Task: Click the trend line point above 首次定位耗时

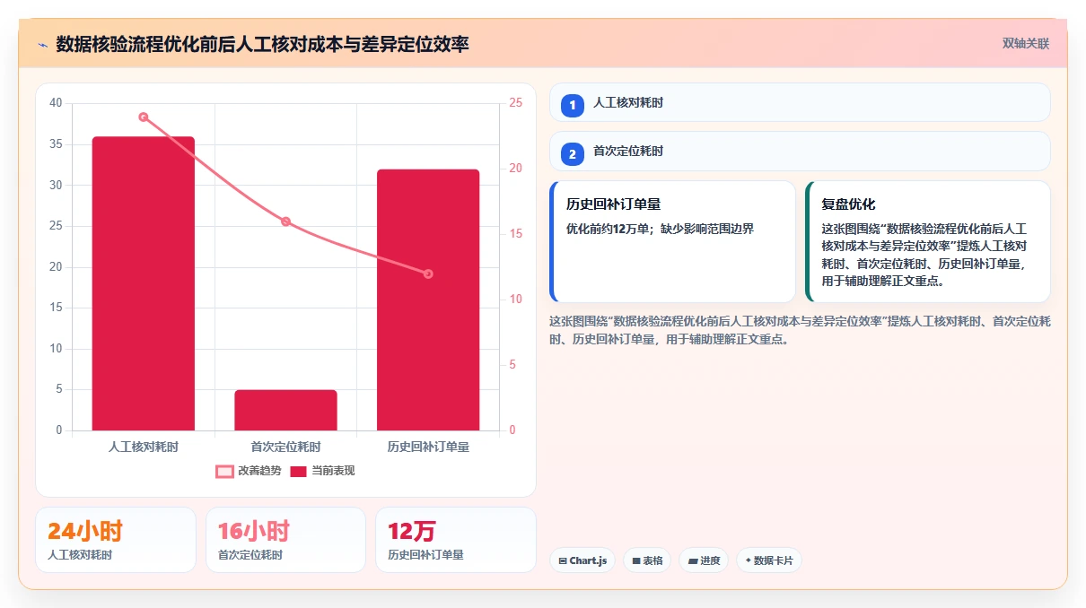Action: [x=285, y=221]
